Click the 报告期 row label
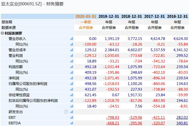This screenshot has width=189, height=126. pyautogui.click(x=7, y=22)
